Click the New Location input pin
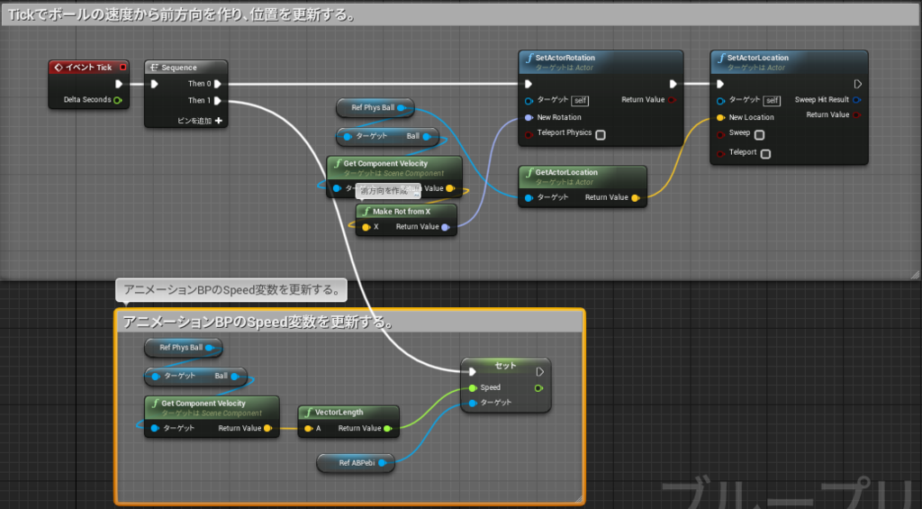This screenshot has height=509, width=922. [x=720, y=118]
